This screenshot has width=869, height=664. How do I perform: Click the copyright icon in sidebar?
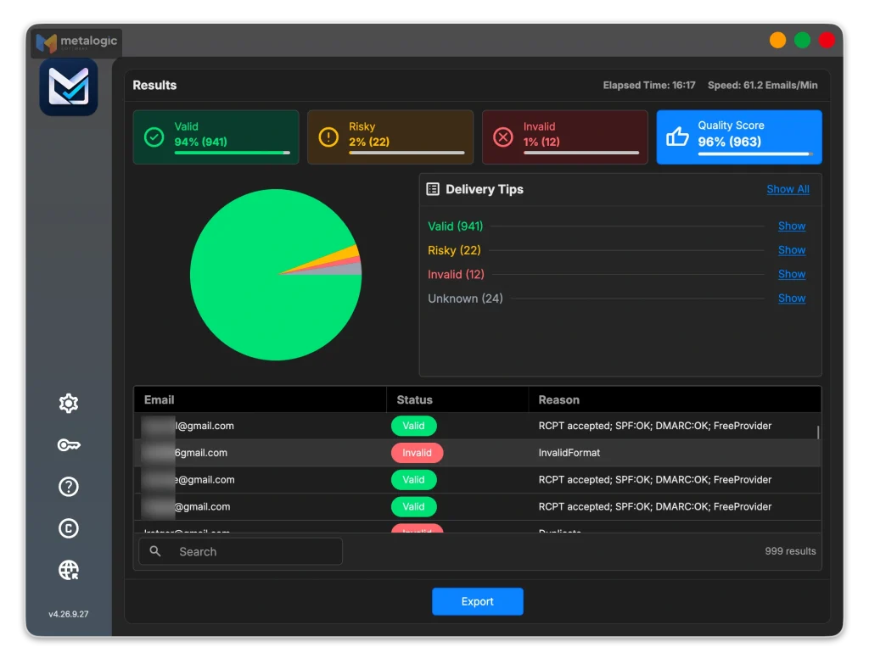click(x=69, y=528)
